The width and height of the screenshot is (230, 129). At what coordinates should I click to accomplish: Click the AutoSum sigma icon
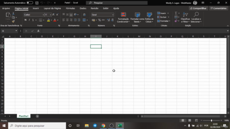176,13
